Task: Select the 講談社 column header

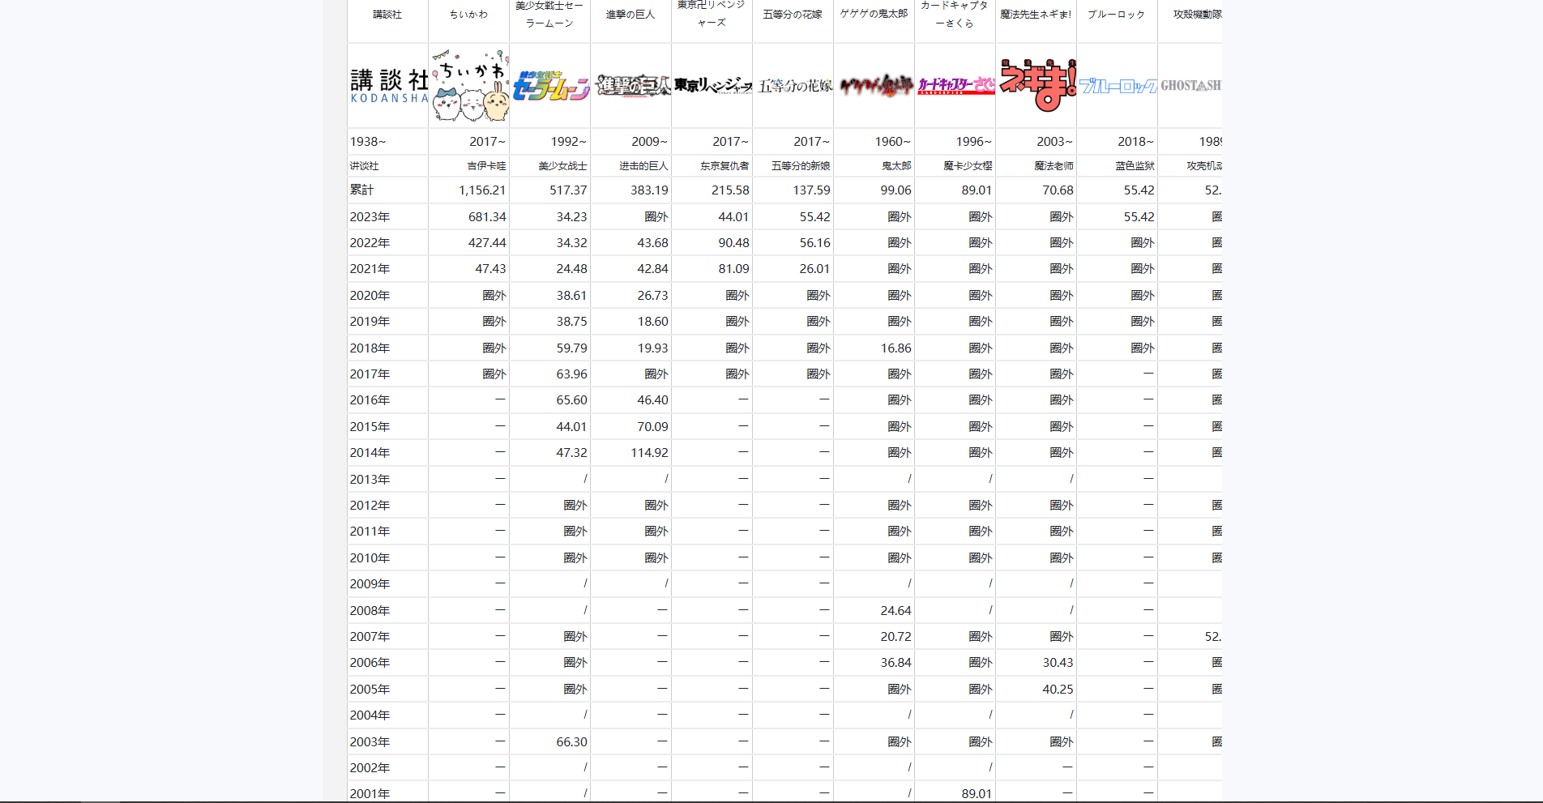Action: 387,15
